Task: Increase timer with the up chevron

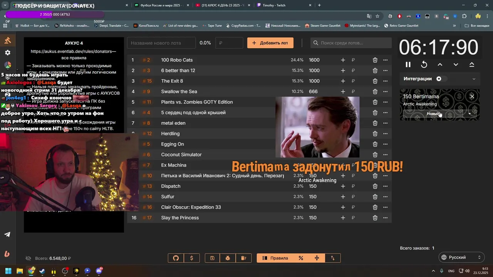Action: tap(440, 65)
